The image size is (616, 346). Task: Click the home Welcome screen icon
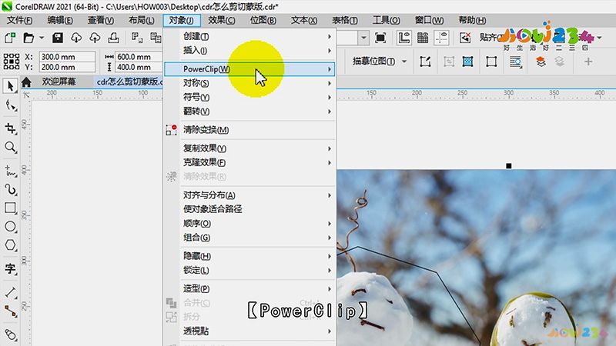(x=26, y=82)
